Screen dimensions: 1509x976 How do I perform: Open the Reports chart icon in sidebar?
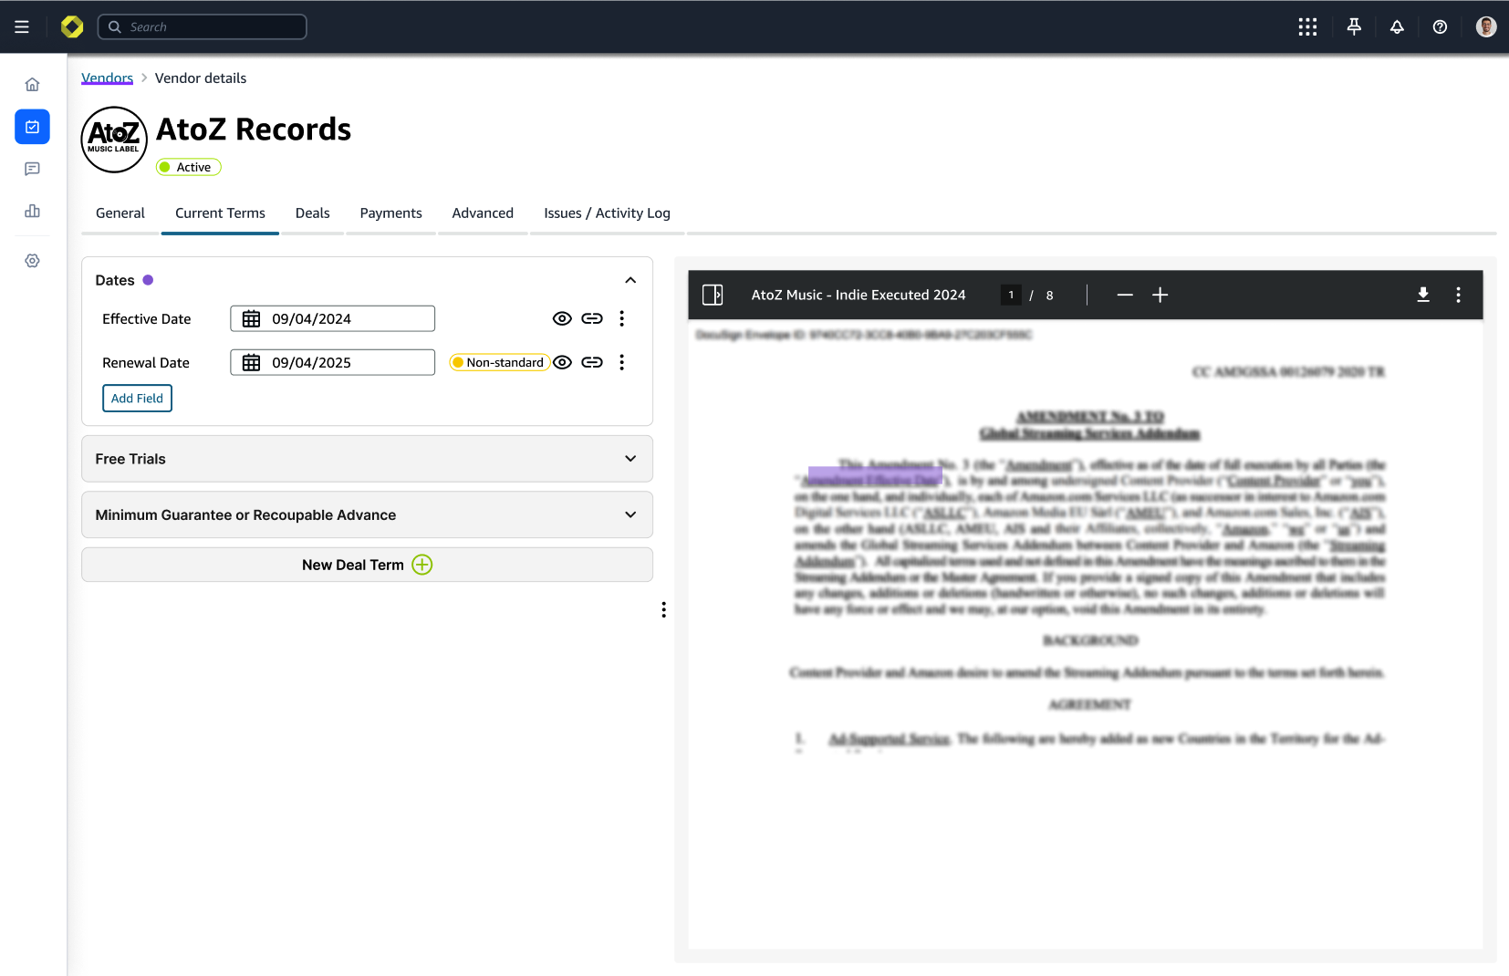[x=32, y=211]
